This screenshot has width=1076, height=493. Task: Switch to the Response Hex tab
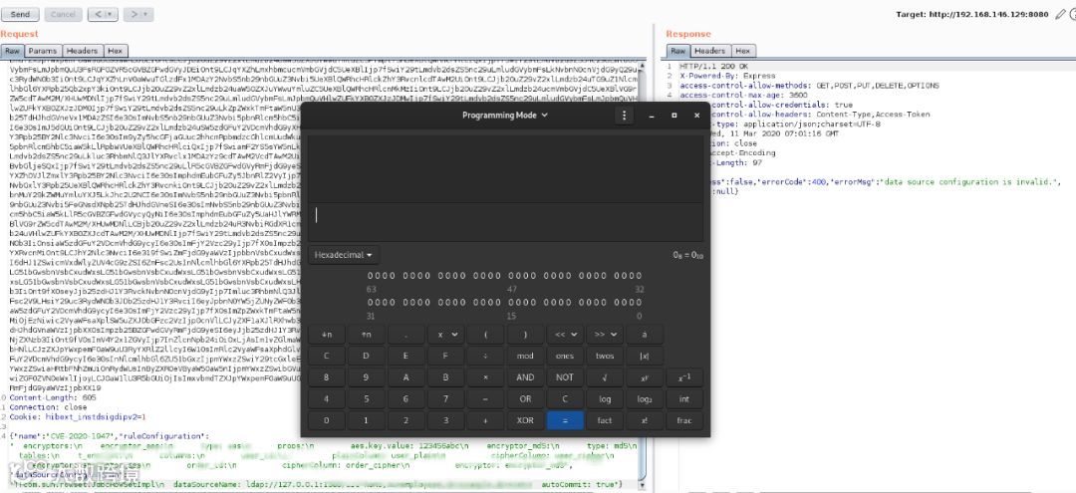(x=743, y=51)
